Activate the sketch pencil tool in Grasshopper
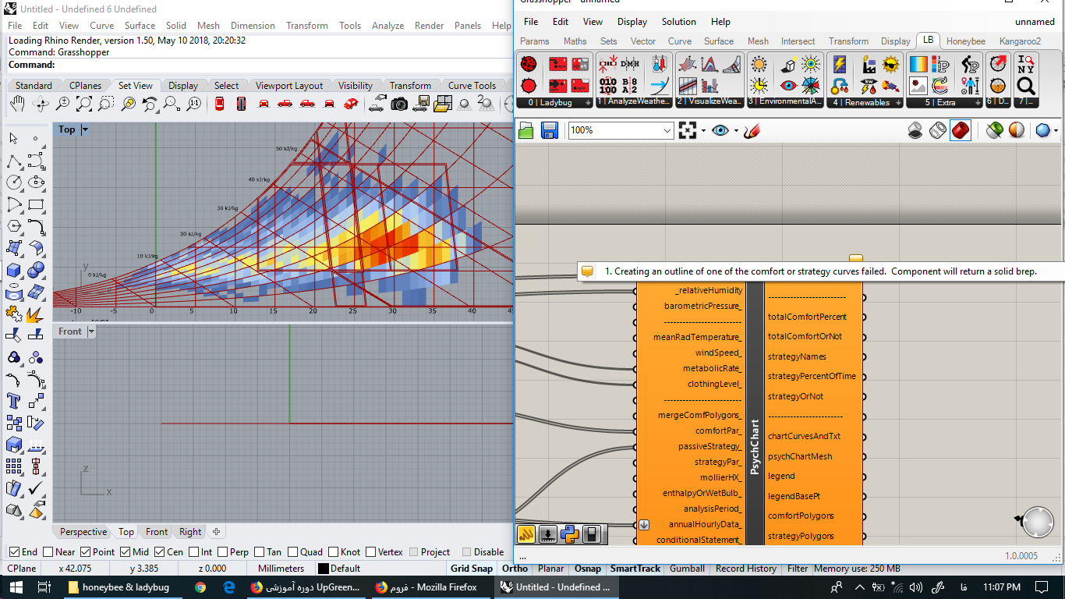This screenshot has height=599, width=1065. pos(752,130)
